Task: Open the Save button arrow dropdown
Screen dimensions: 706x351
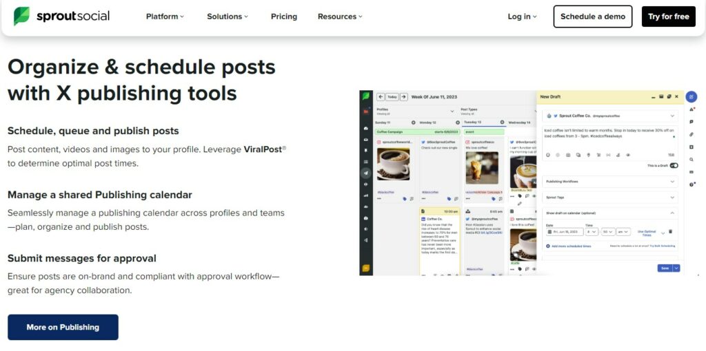Action: point(676,268)
